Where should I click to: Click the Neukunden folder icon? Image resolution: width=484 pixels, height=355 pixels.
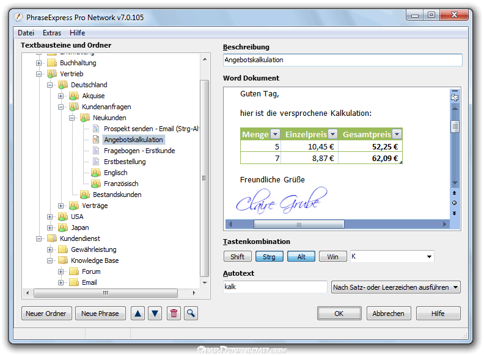tap(85, 118)
